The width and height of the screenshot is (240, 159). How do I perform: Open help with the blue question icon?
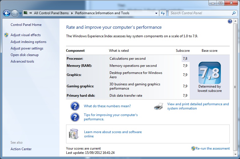230,21
